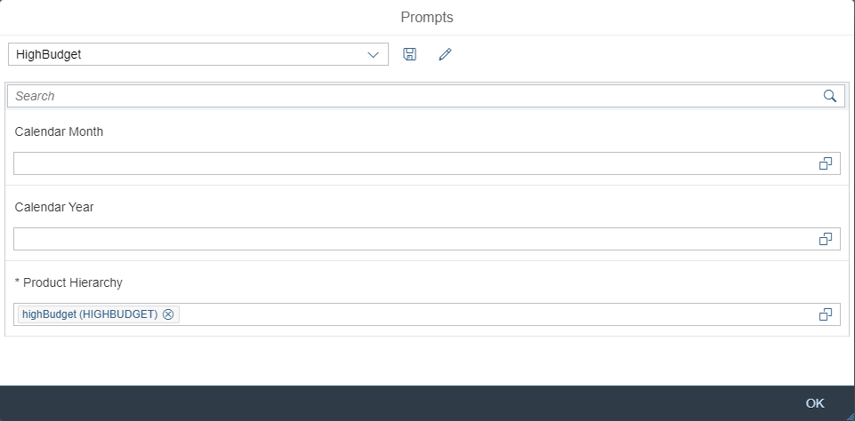Run search with the magnifier icon
The image size is (855, 421).
click(x=829, y=97)
